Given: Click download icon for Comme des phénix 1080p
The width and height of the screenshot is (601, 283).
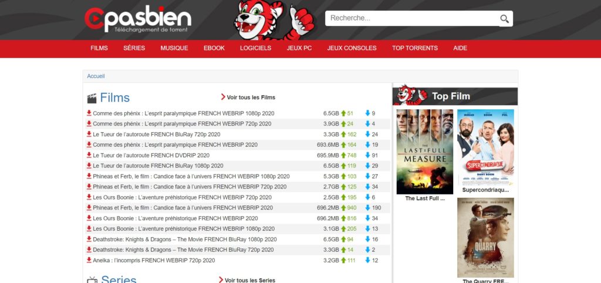Looking at the screenshot, I should click(89, 113).
